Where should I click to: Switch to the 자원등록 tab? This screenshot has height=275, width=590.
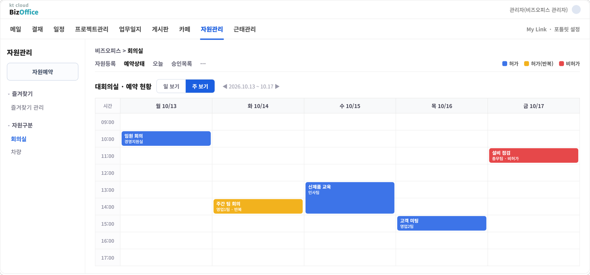click(x=105, y=64)
